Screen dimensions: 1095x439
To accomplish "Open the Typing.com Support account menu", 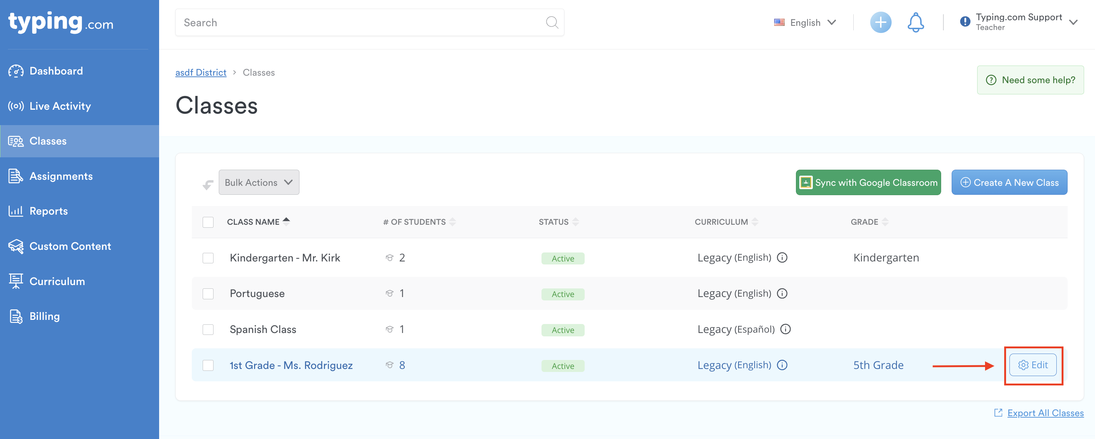I will click(1018, 22).
